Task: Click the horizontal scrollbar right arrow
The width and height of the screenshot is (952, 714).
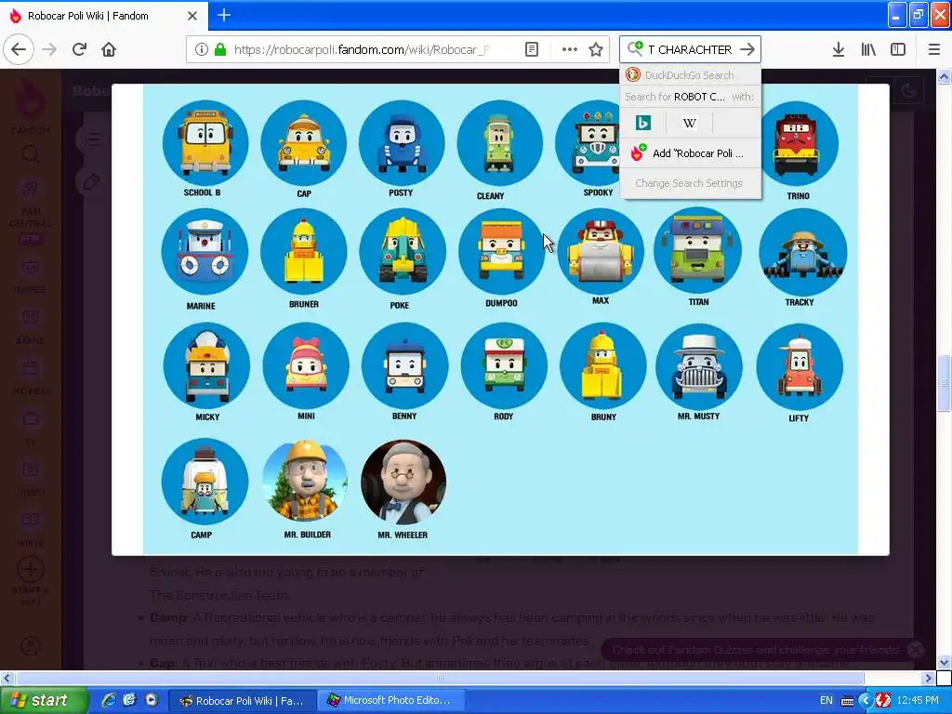Action: tap(928, 678)
